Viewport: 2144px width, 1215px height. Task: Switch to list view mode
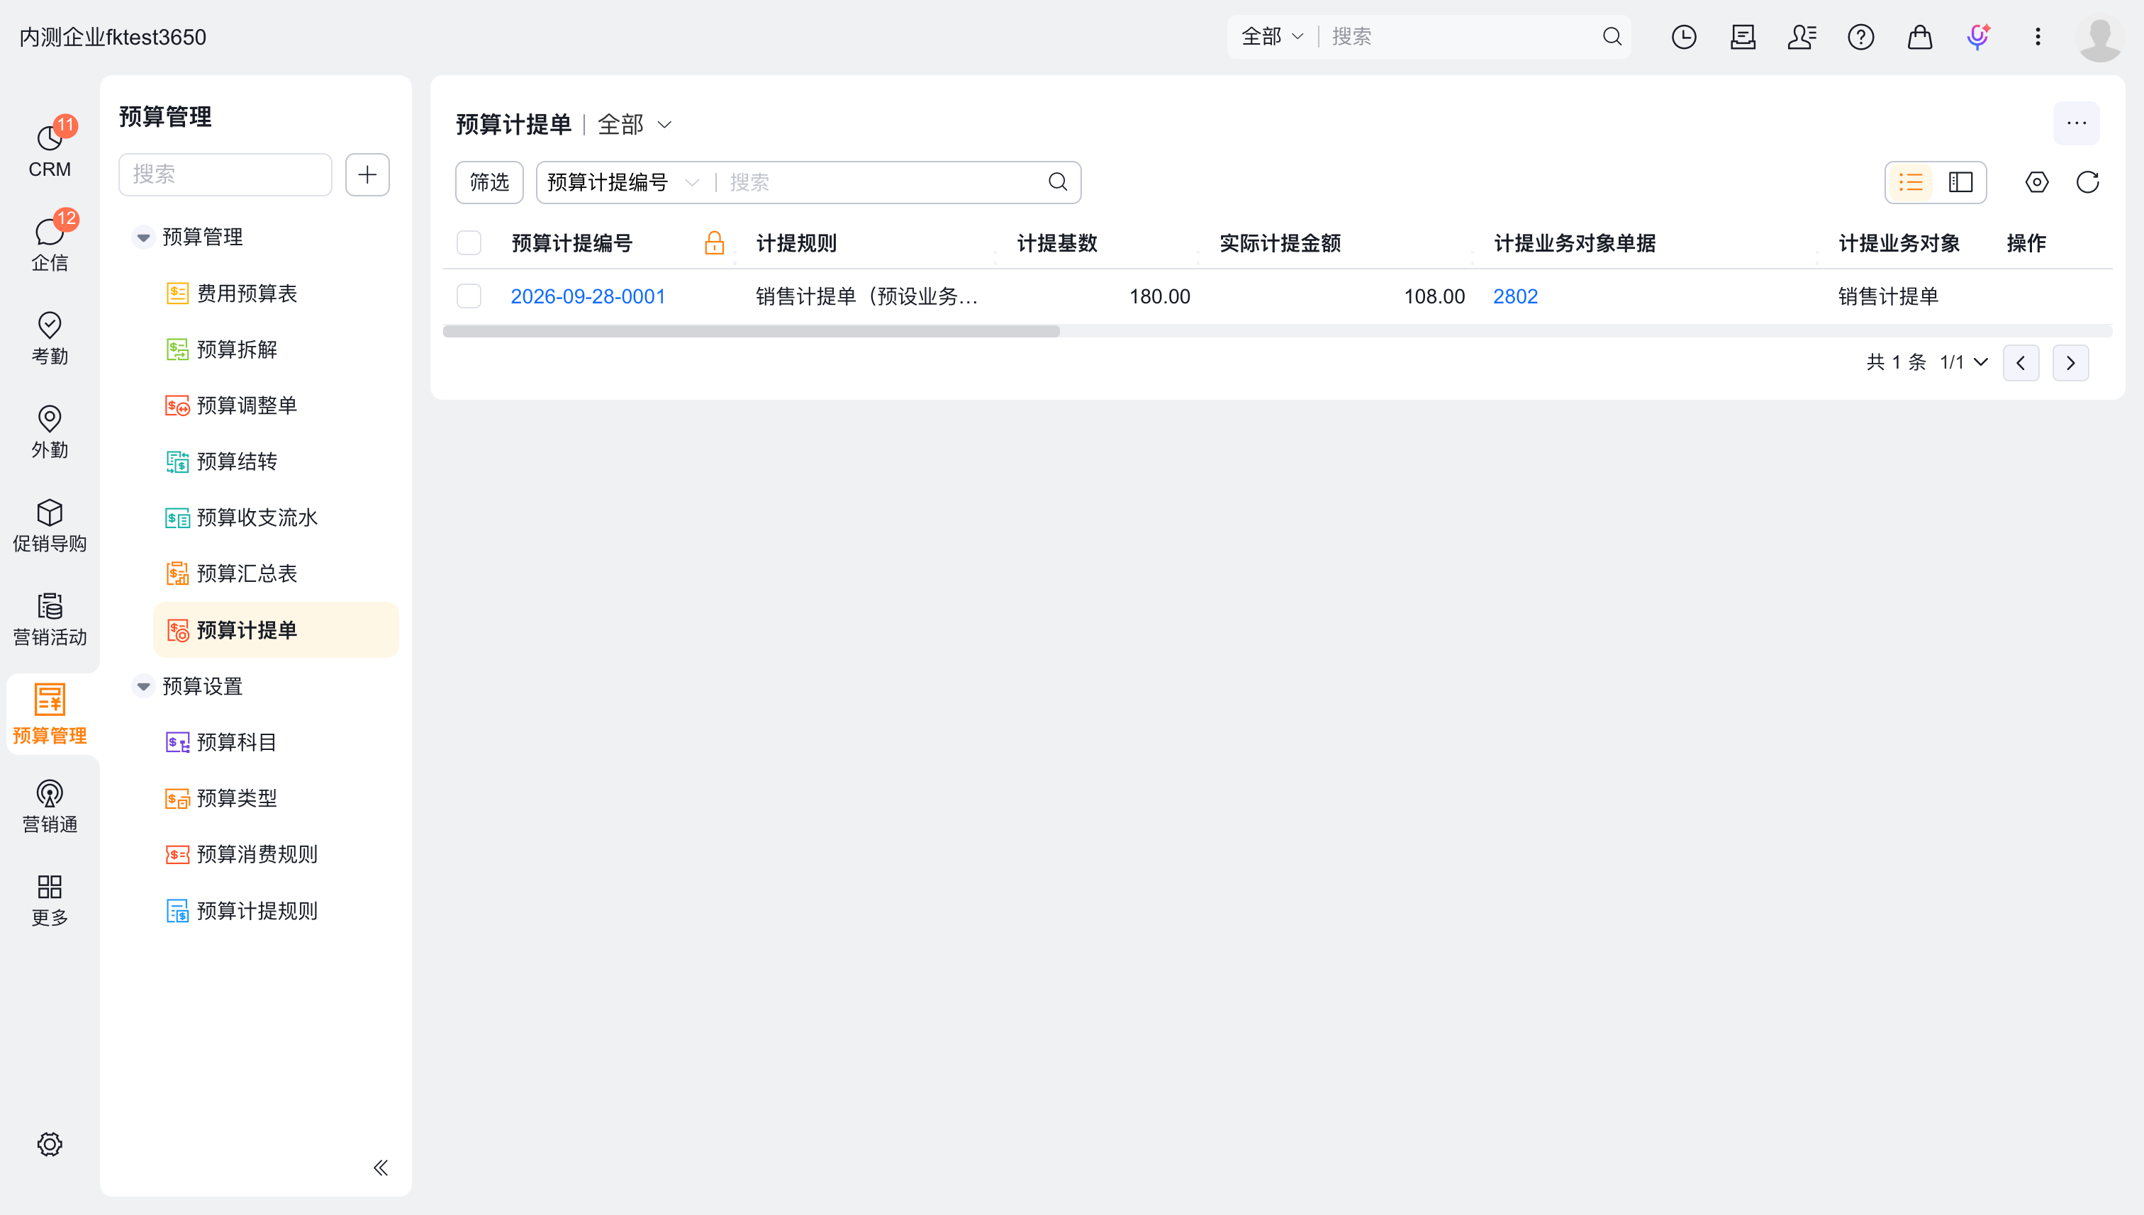click(x=1910, y=182)
